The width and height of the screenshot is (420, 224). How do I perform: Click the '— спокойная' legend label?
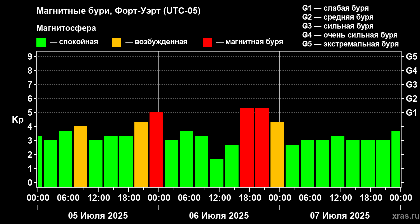(74, 42)
